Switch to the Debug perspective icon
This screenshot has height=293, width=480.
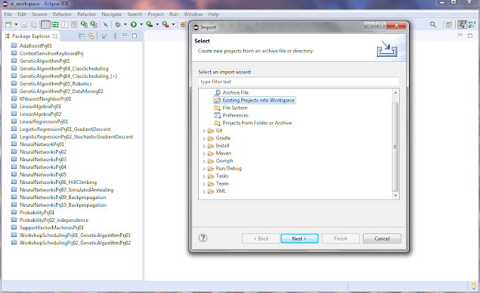click(472, 24)
